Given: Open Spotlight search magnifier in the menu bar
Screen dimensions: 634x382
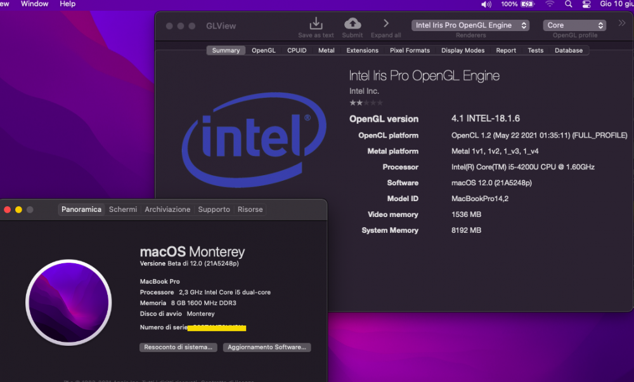Looking at the screenshot, I should click(x=569, y=4).
